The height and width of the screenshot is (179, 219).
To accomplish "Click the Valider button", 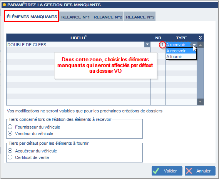I will (x=167, y=171).
